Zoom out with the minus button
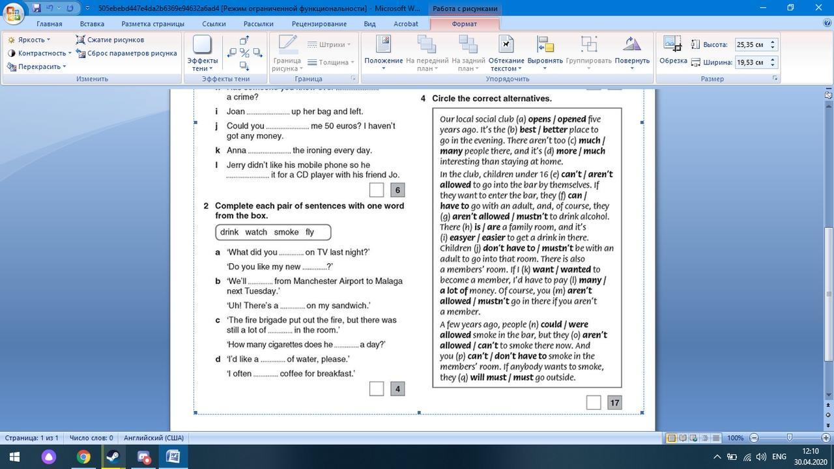This screenshot has width=834, height=469. click(755, 438)
